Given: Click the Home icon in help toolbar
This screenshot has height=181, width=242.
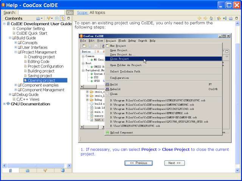Looking at the screenshot, I should coord(211,18).
